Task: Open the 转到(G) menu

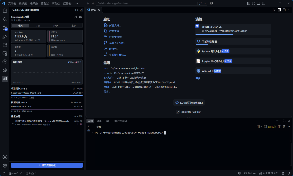Action: point(56,3)
